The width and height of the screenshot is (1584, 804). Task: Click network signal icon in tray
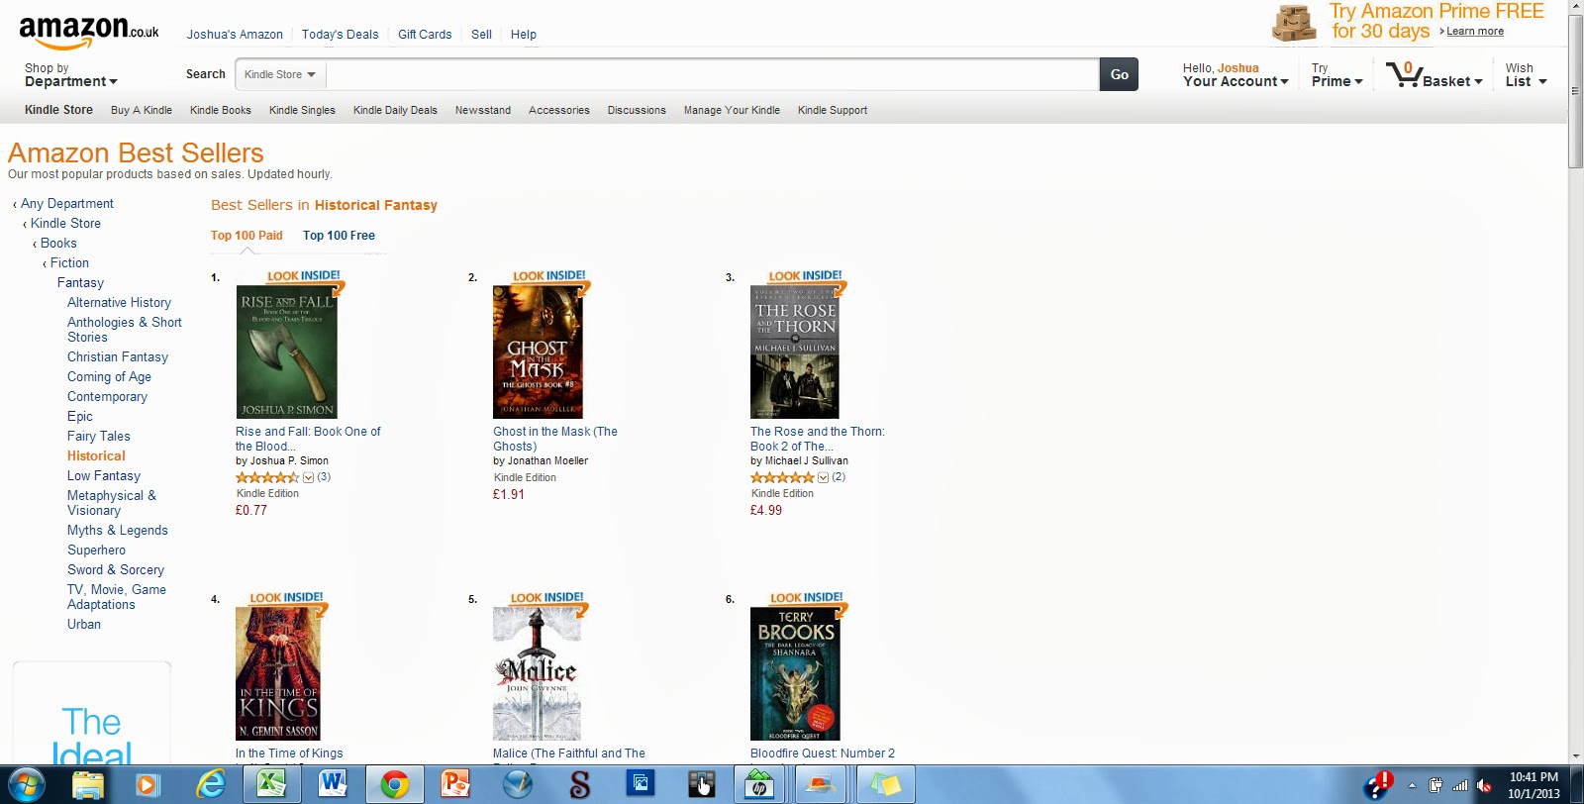pos(1460,786)
